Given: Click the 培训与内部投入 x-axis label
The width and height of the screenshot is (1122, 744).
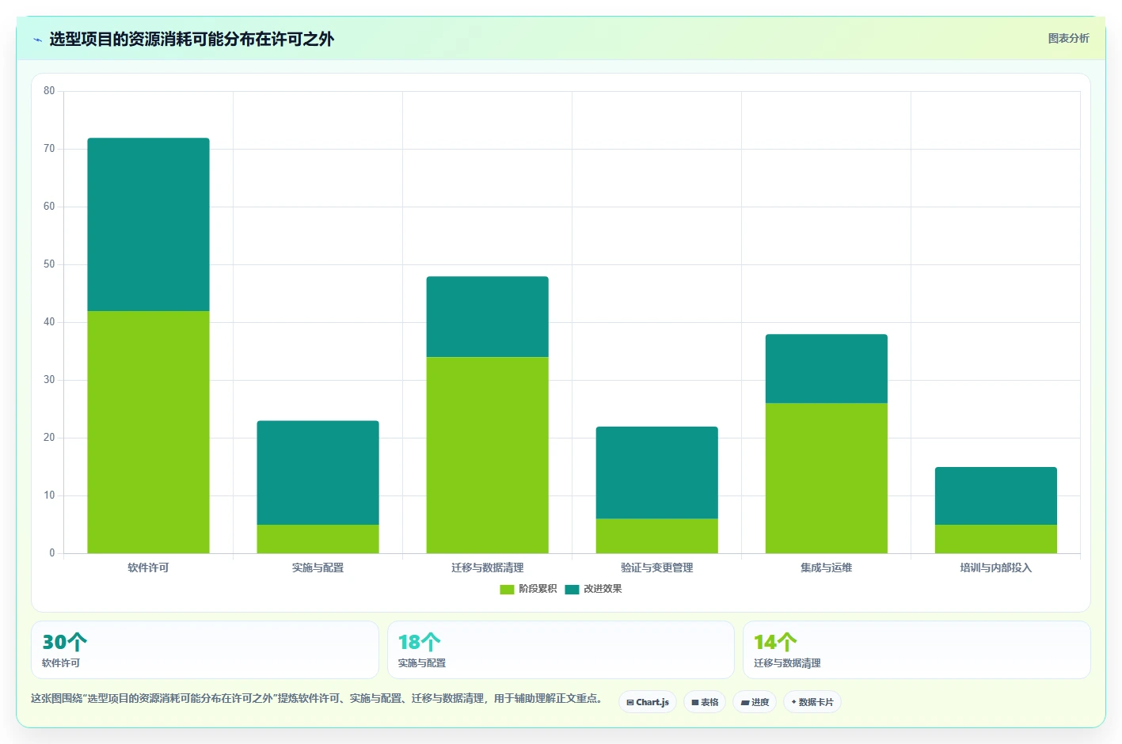Looking at the screenshot, I should click(995, 567).
